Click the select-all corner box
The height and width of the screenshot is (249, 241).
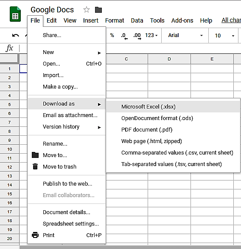coord(9,58)
